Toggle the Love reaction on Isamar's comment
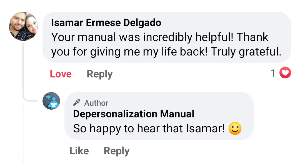 [x=60, y=74]
